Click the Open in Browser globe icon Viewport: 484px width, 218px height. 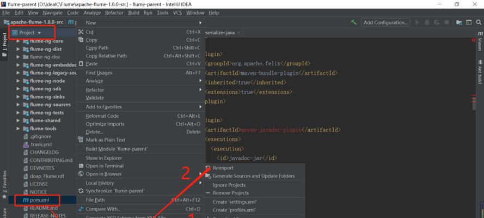click(x=81, y=174)
